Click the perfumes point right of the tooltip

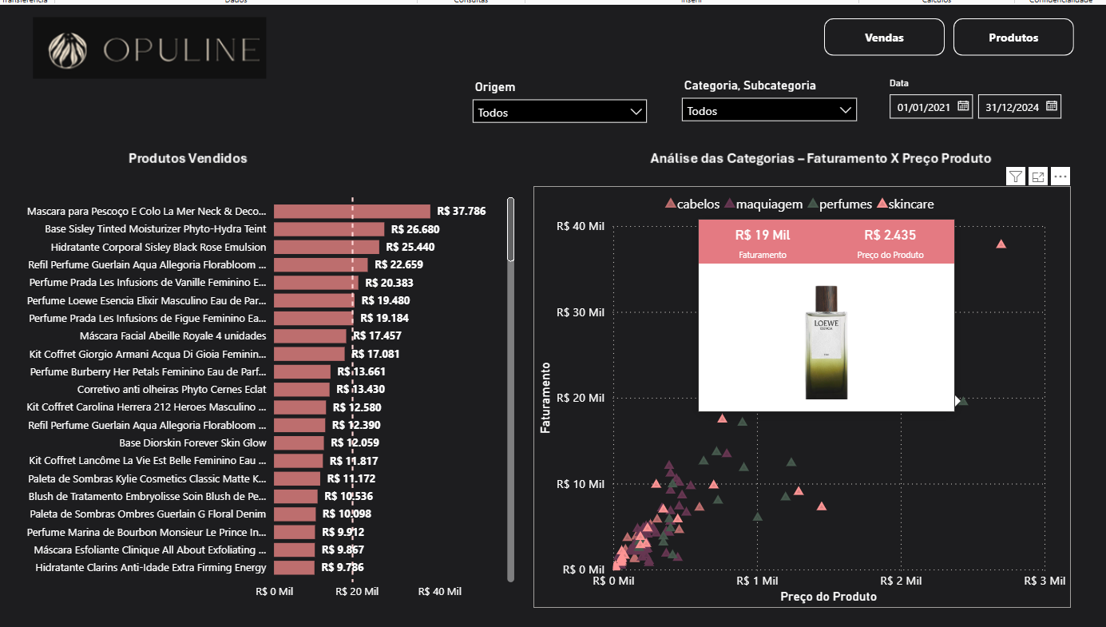point(963,400)
